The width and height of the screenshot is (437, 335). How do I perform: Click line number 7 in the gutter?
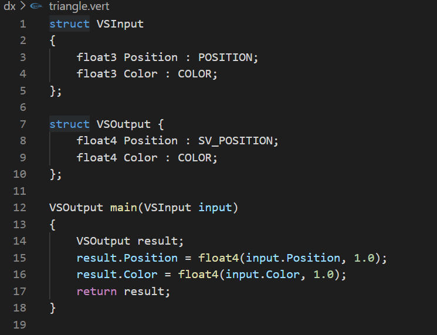point(23,124)
